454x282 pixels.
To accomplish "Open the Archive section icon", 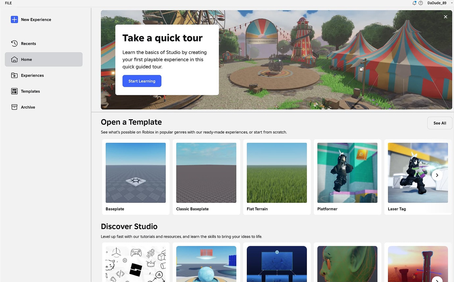I will (14, 107).
